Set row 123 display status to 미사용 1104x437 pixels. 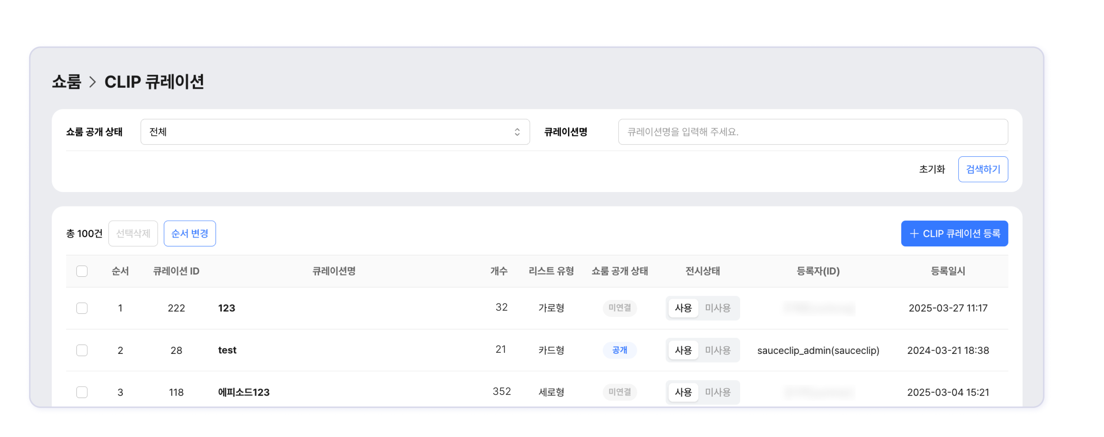pyautogui.click(x=718, y=308)
